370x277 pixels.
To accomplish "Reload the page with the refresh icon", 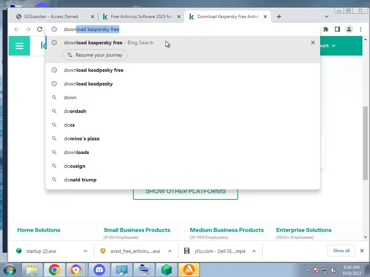I will [x=40, y=29].
